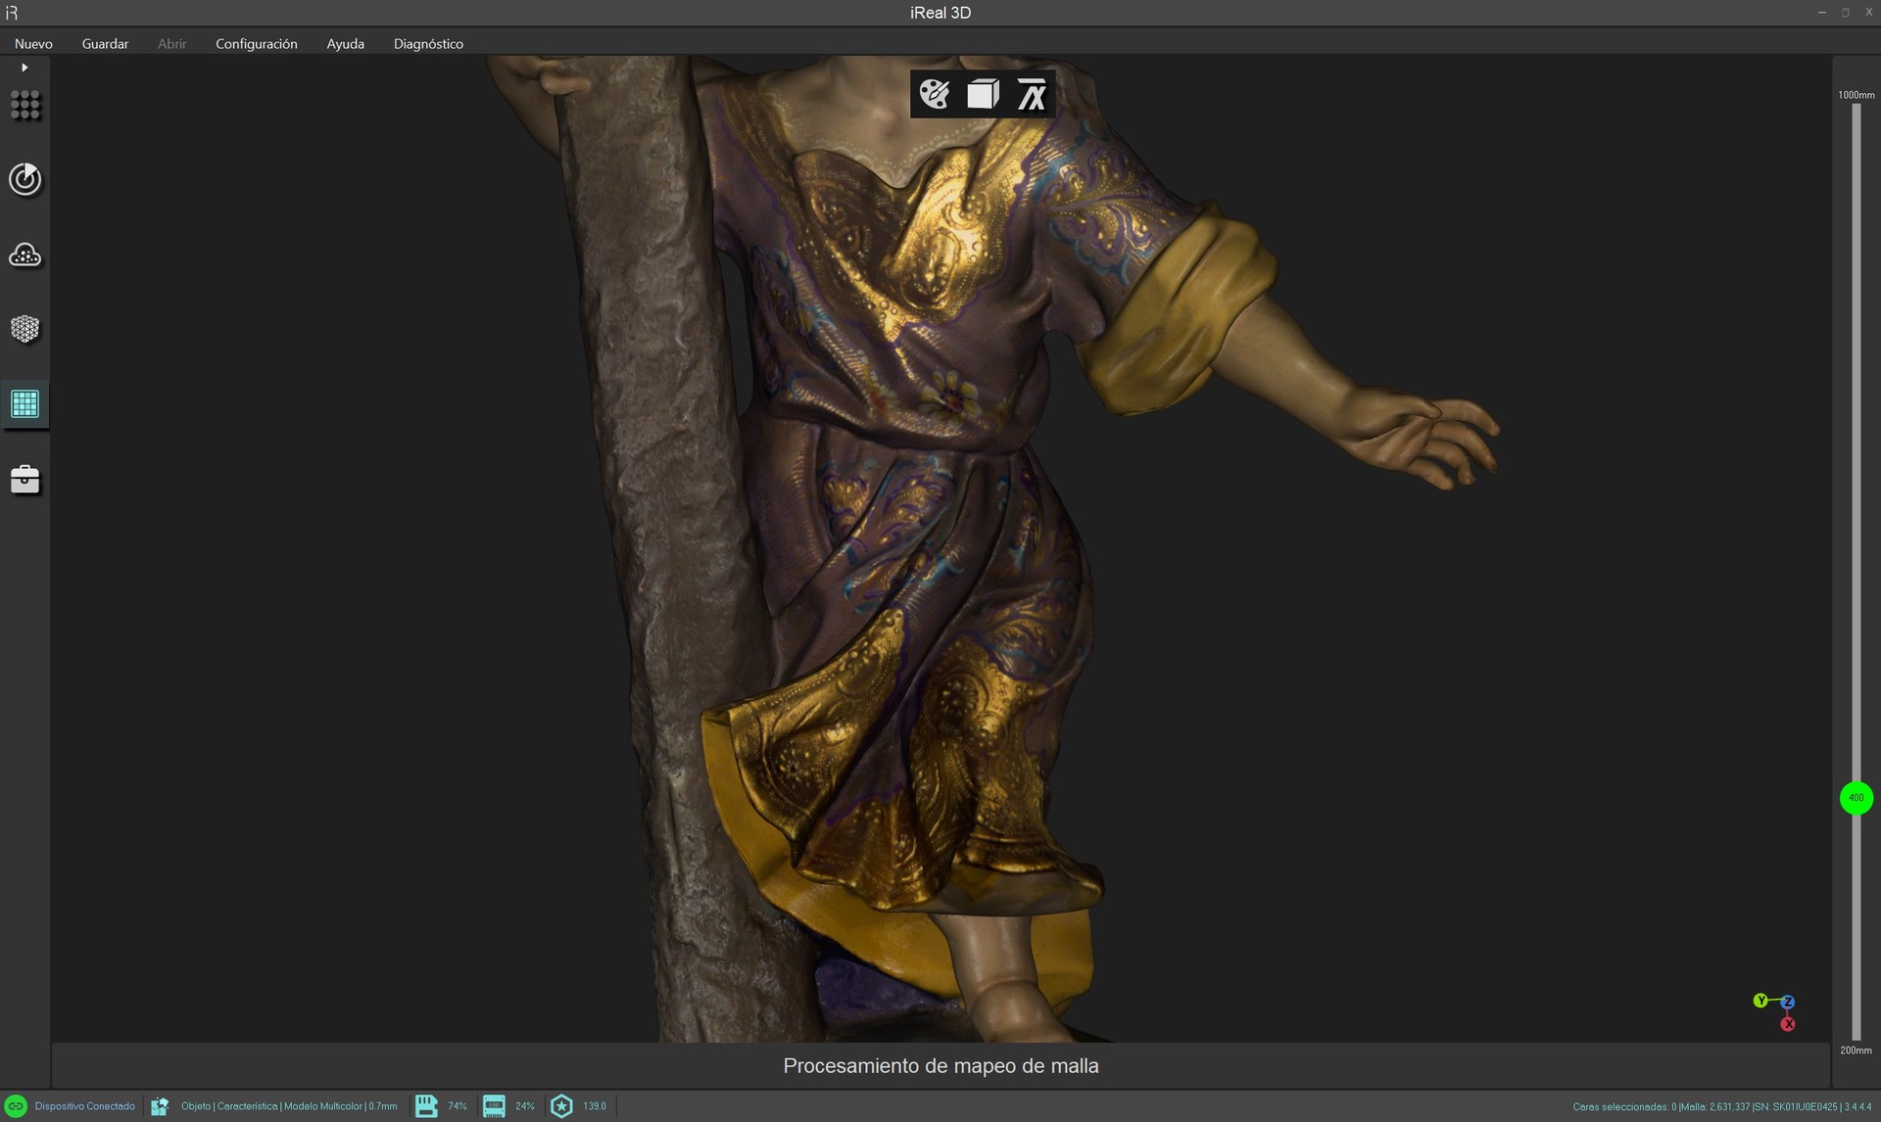The height and width of the screenshot is (1122, 1881).
Task: Select the active texture mapping grid icon
Action: coord(24,403)
